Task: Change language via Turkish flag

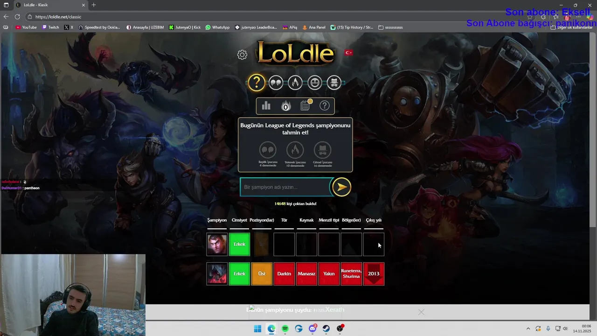Action: (348, 53)
